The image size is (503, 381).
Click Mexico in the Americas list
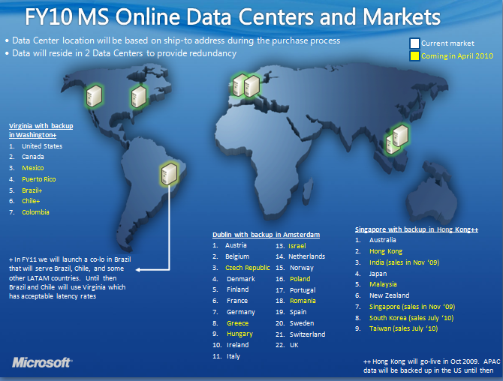[x=33, y=168]
